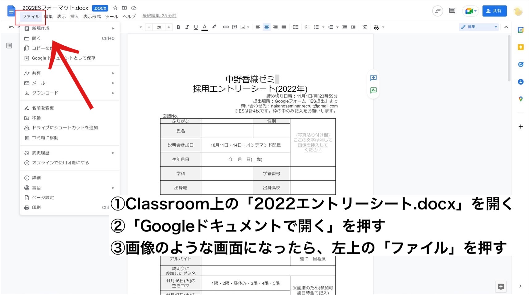Image resolution: width=529 pixels, height=295 pixels.
Task: Align text right
Action: pyautogui.click(x=275, y=27)
